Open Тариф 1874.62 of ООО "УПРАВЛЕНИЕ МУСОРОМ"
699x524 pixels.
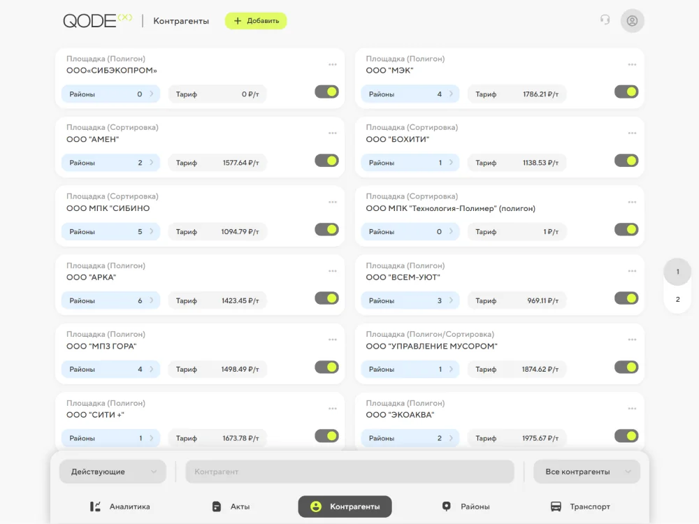click(517, 370)
